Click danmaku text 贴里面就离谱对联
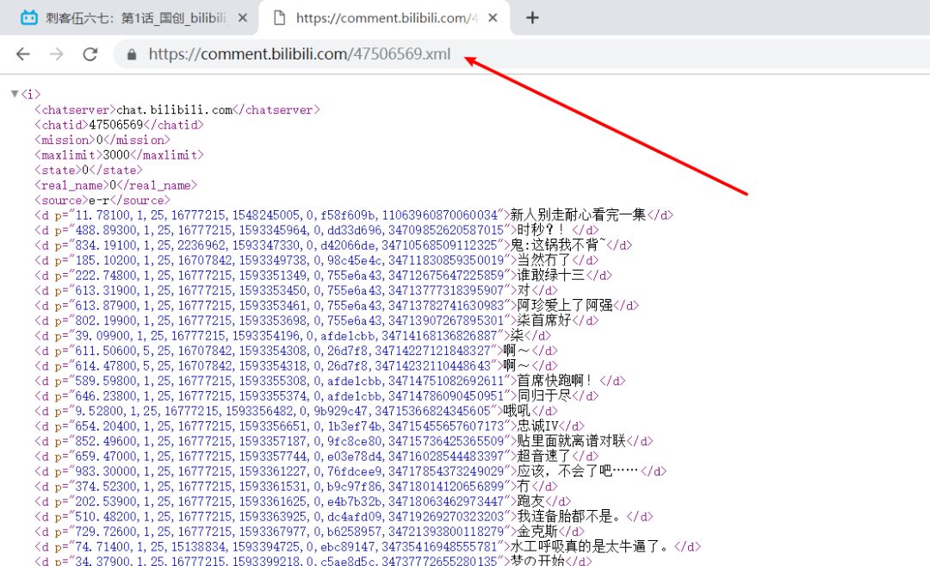930x566 pixels. [572, 441]
